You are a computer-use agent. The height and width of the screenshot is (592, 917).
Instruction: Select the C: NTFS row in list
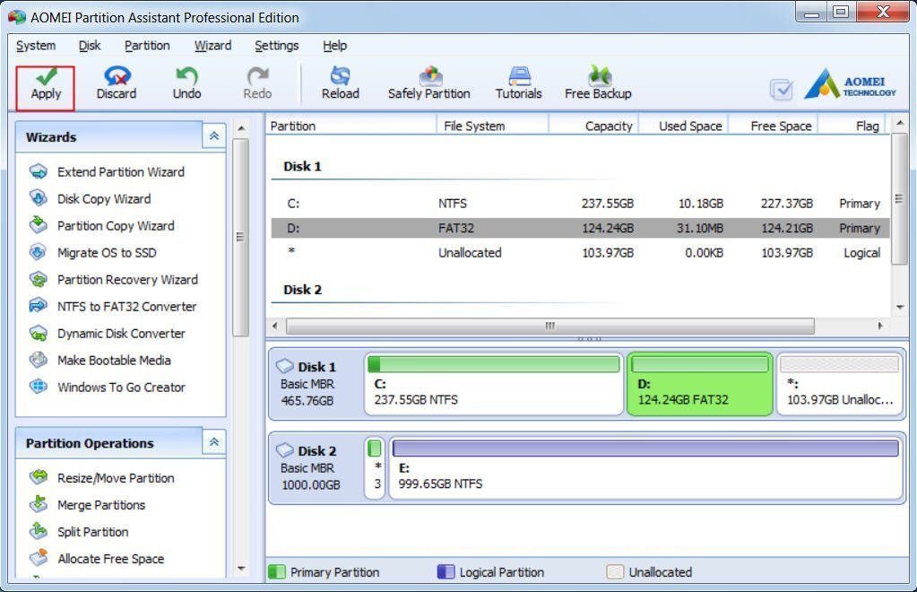coord(580,204)
